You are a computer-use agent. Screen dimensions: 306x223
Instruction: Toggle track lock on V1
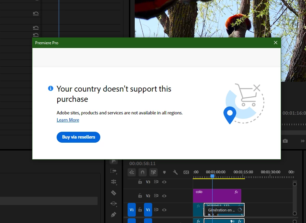[x=140, y=210]
